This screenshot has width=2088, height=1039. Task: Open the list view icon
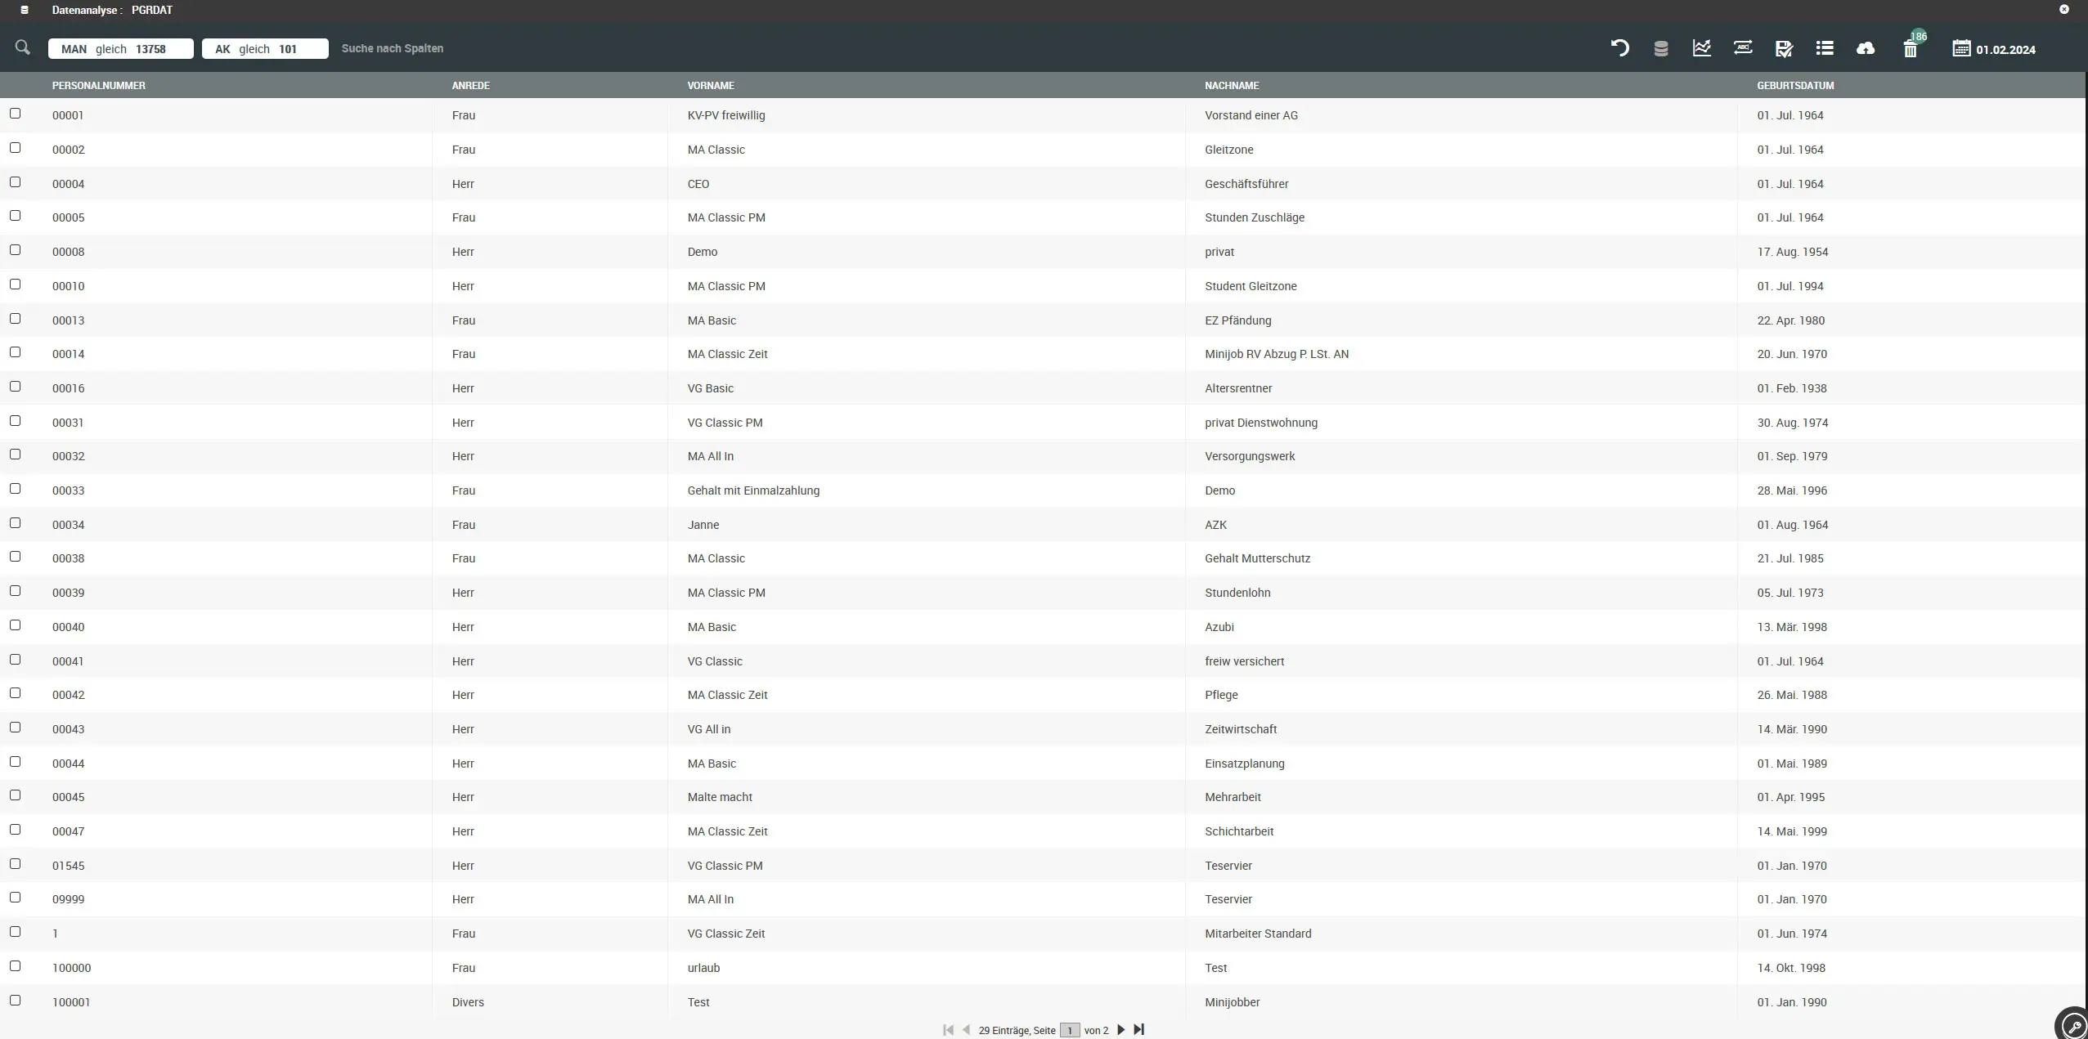tap(1825, 48)
